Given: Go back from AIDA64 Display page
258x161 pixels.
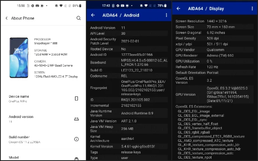Looking at the screenshot, I should pos(178,8).
